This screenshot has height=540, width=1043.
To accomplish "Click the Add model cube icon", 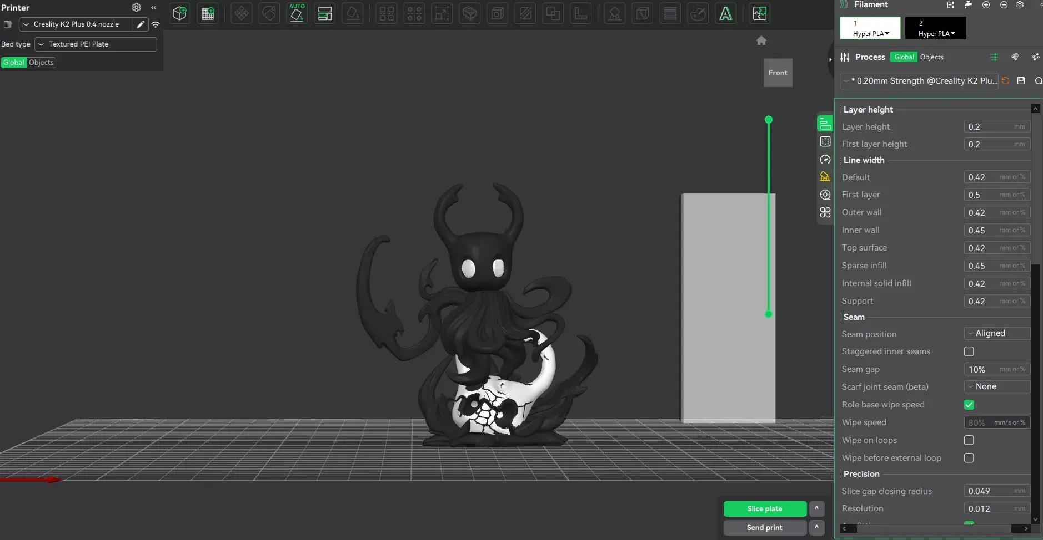I will coord(179,14).
